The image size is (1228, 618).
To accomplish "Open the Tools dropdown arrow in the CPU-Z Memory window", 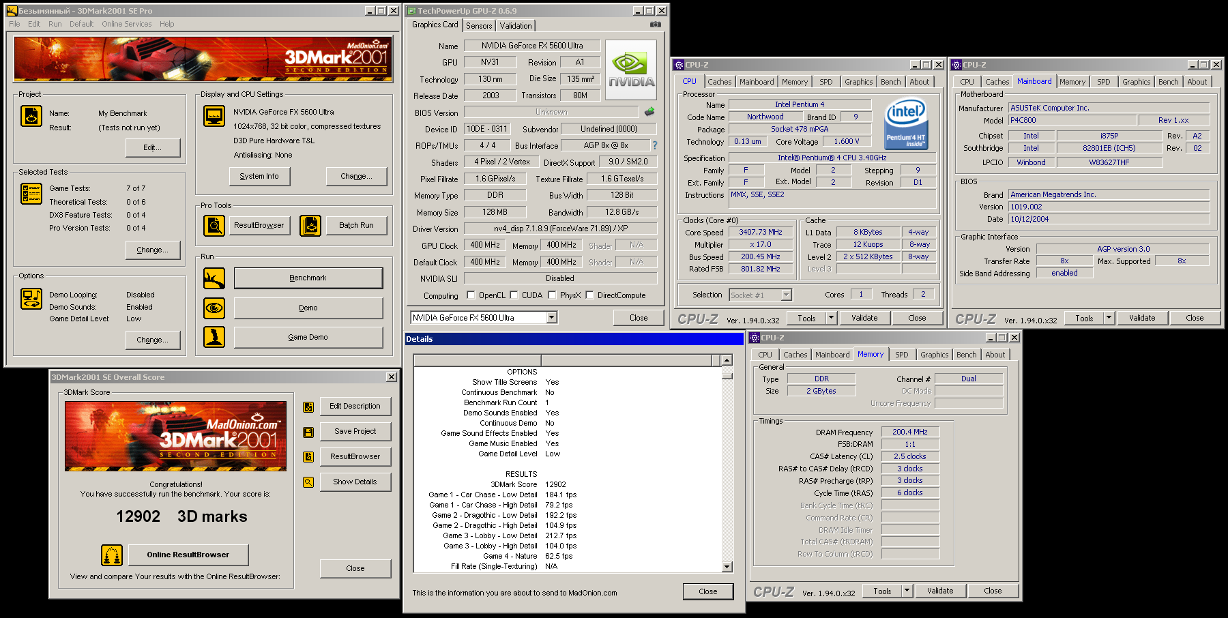I will (907, 591).
